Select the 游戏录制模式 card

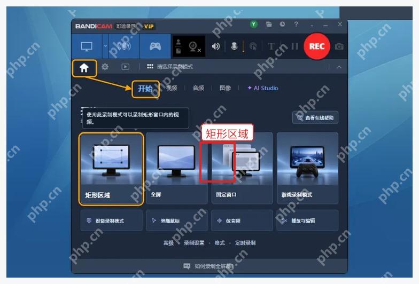pyautogui.click(x=308, y=169)
